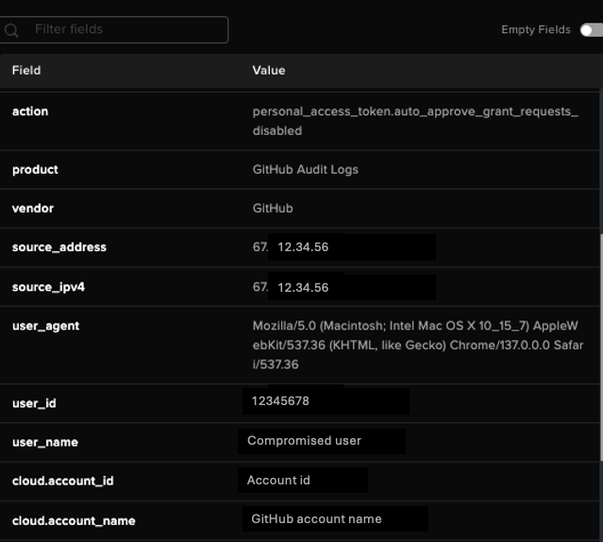Select the user_agent field name
Viewport: 603px width, 542px height.
click(45, 326)
